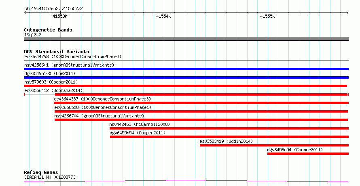Click the DGV Structural Variants track title

[x=57, y=52]
